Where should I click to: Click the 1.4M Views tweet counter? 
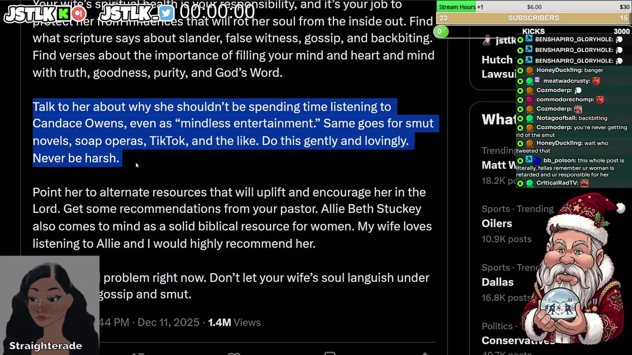[x=234, y=322]
